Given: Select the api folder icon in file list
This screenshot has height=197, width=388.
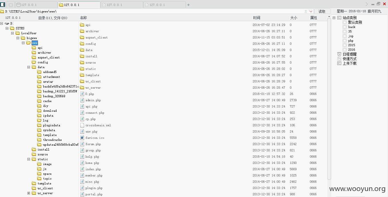Looking at the screenshot, I should 82,25.
